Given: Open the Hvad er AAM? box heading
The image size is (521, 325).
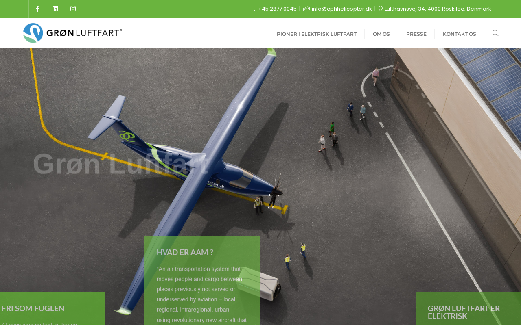Looking at the screenshot, I should [185, 252].
